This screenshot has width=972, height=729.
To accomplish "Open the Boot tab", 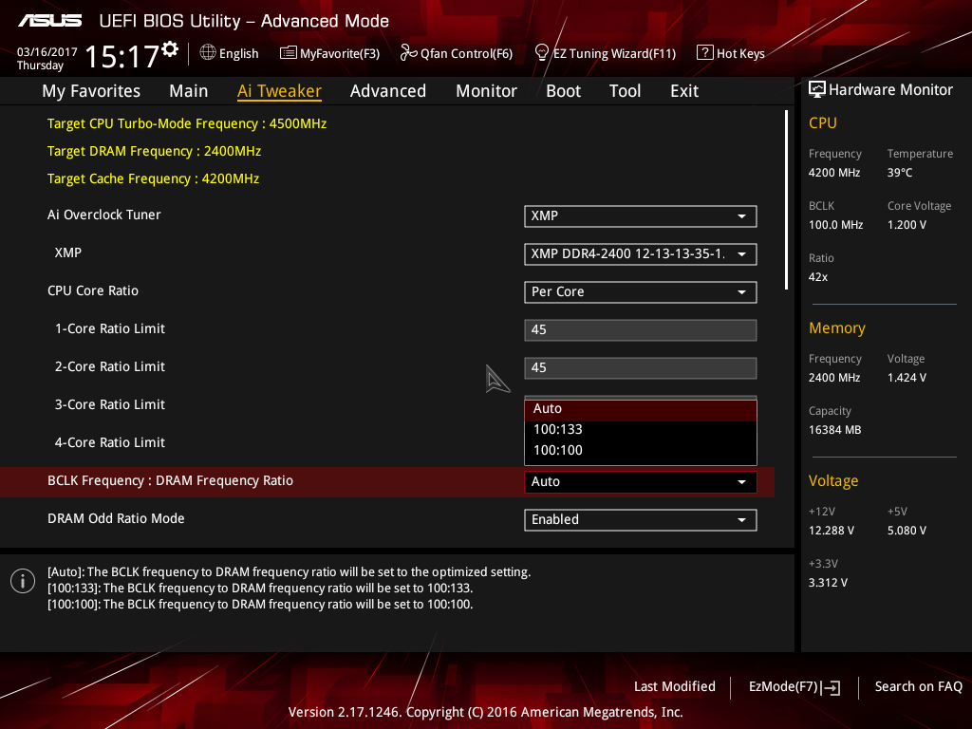I will 564,91.
